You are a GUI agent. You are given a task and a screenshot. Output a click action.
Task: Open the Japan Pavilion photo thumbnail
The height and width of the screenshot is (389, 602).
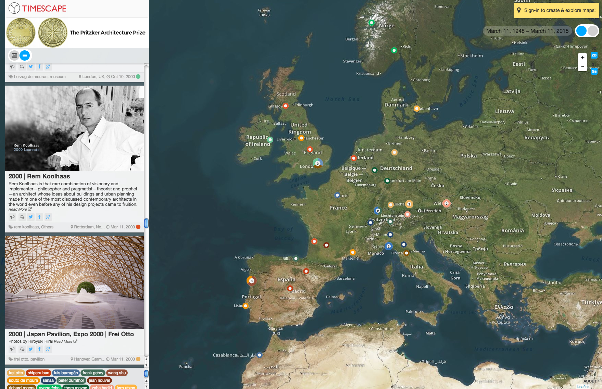pos(74,282)
